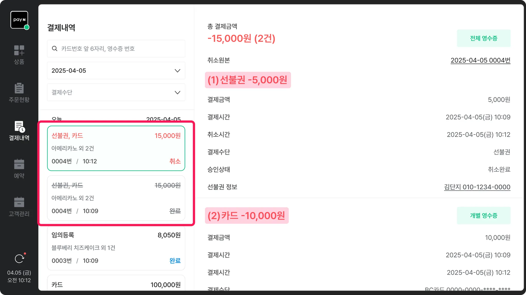The width and height of the screenshot is (526, 295).
Task: Open the 상품 products sidebar icon
Action: tap(19, 50)
